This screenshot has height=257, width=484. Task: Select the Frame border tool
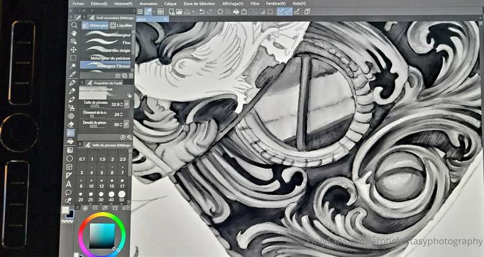(70, 167)
